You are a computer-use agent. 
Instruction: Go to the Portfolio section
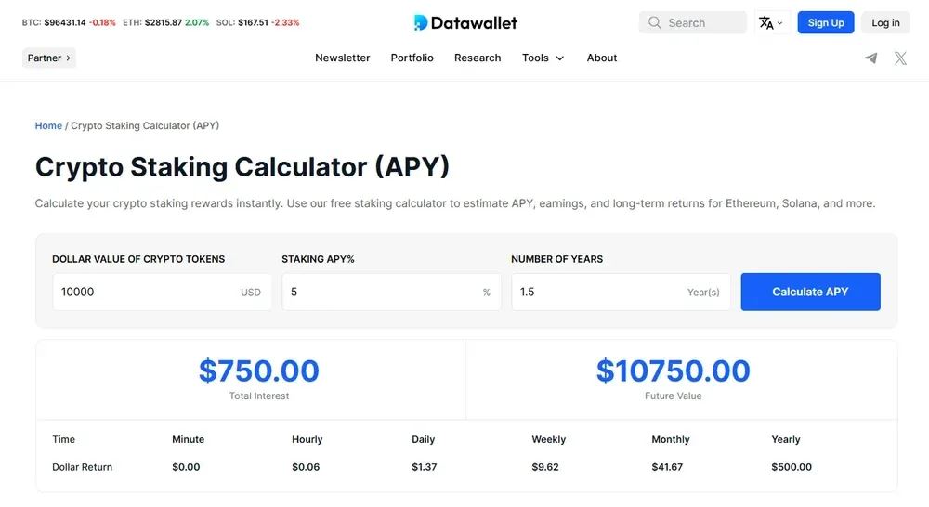pyautogui.click(x=412, y=58)
